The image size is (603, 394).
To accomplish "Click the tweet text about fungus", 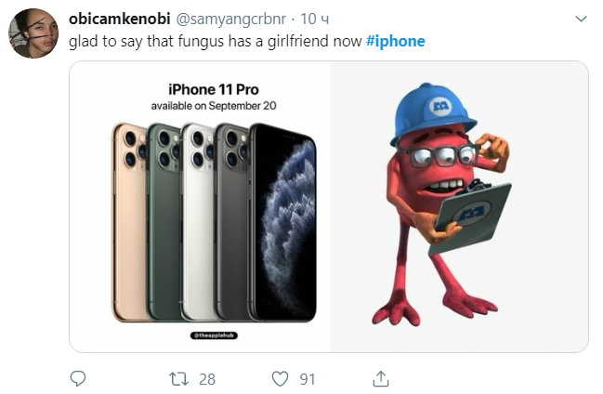I will [216, 42].
